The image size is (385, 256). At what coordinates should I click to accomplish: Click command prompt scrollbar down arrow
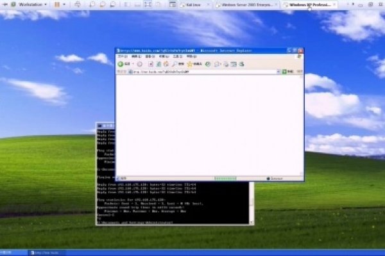point(252,223)
